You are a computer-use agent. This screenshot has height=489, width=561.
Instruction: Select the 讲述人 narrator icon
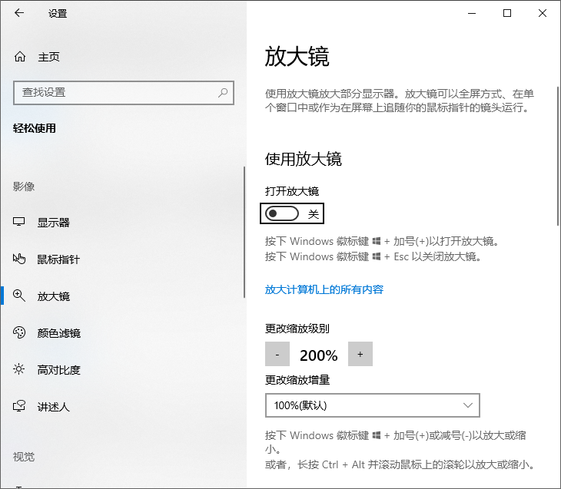[x=19, y=406]
